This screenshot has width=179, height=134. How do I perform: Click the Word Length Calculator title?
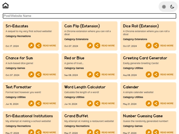pos(85,87)
